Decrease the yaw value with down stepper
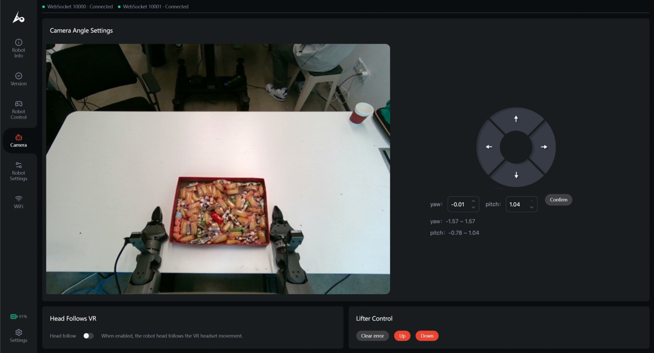 [x=474, y=207]
